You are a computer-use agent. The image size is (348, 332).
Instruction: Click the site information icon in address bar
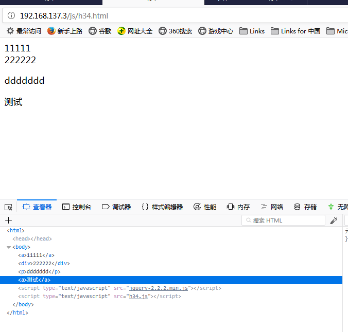pos(11,16)
